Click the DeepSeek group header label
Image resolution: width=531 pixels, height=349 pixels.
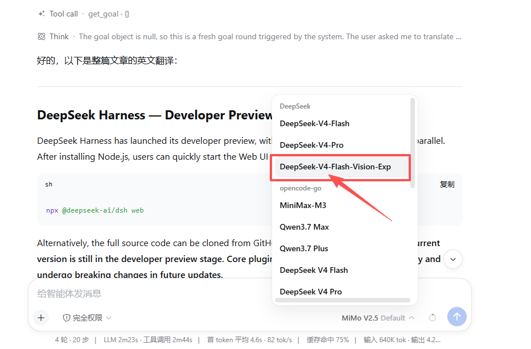pos(295,106)
